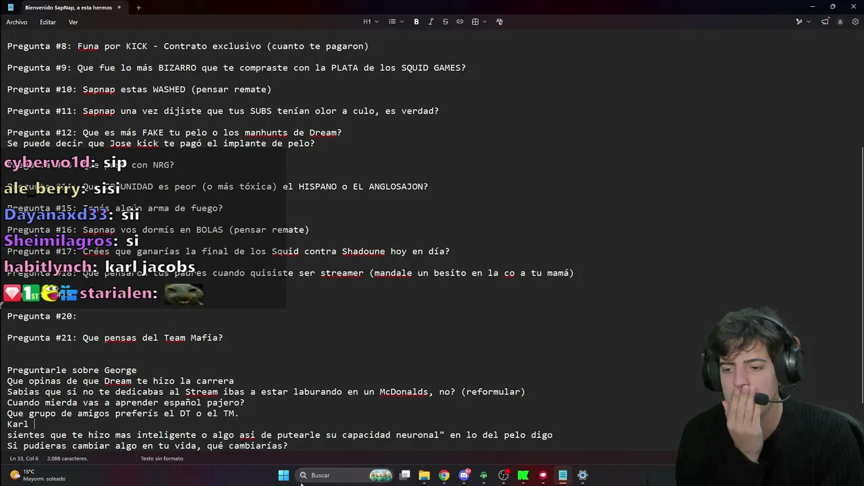Insert a hyperlink using the link icon
This screenshot has width=864, height=486.
(x=460, y=22)
